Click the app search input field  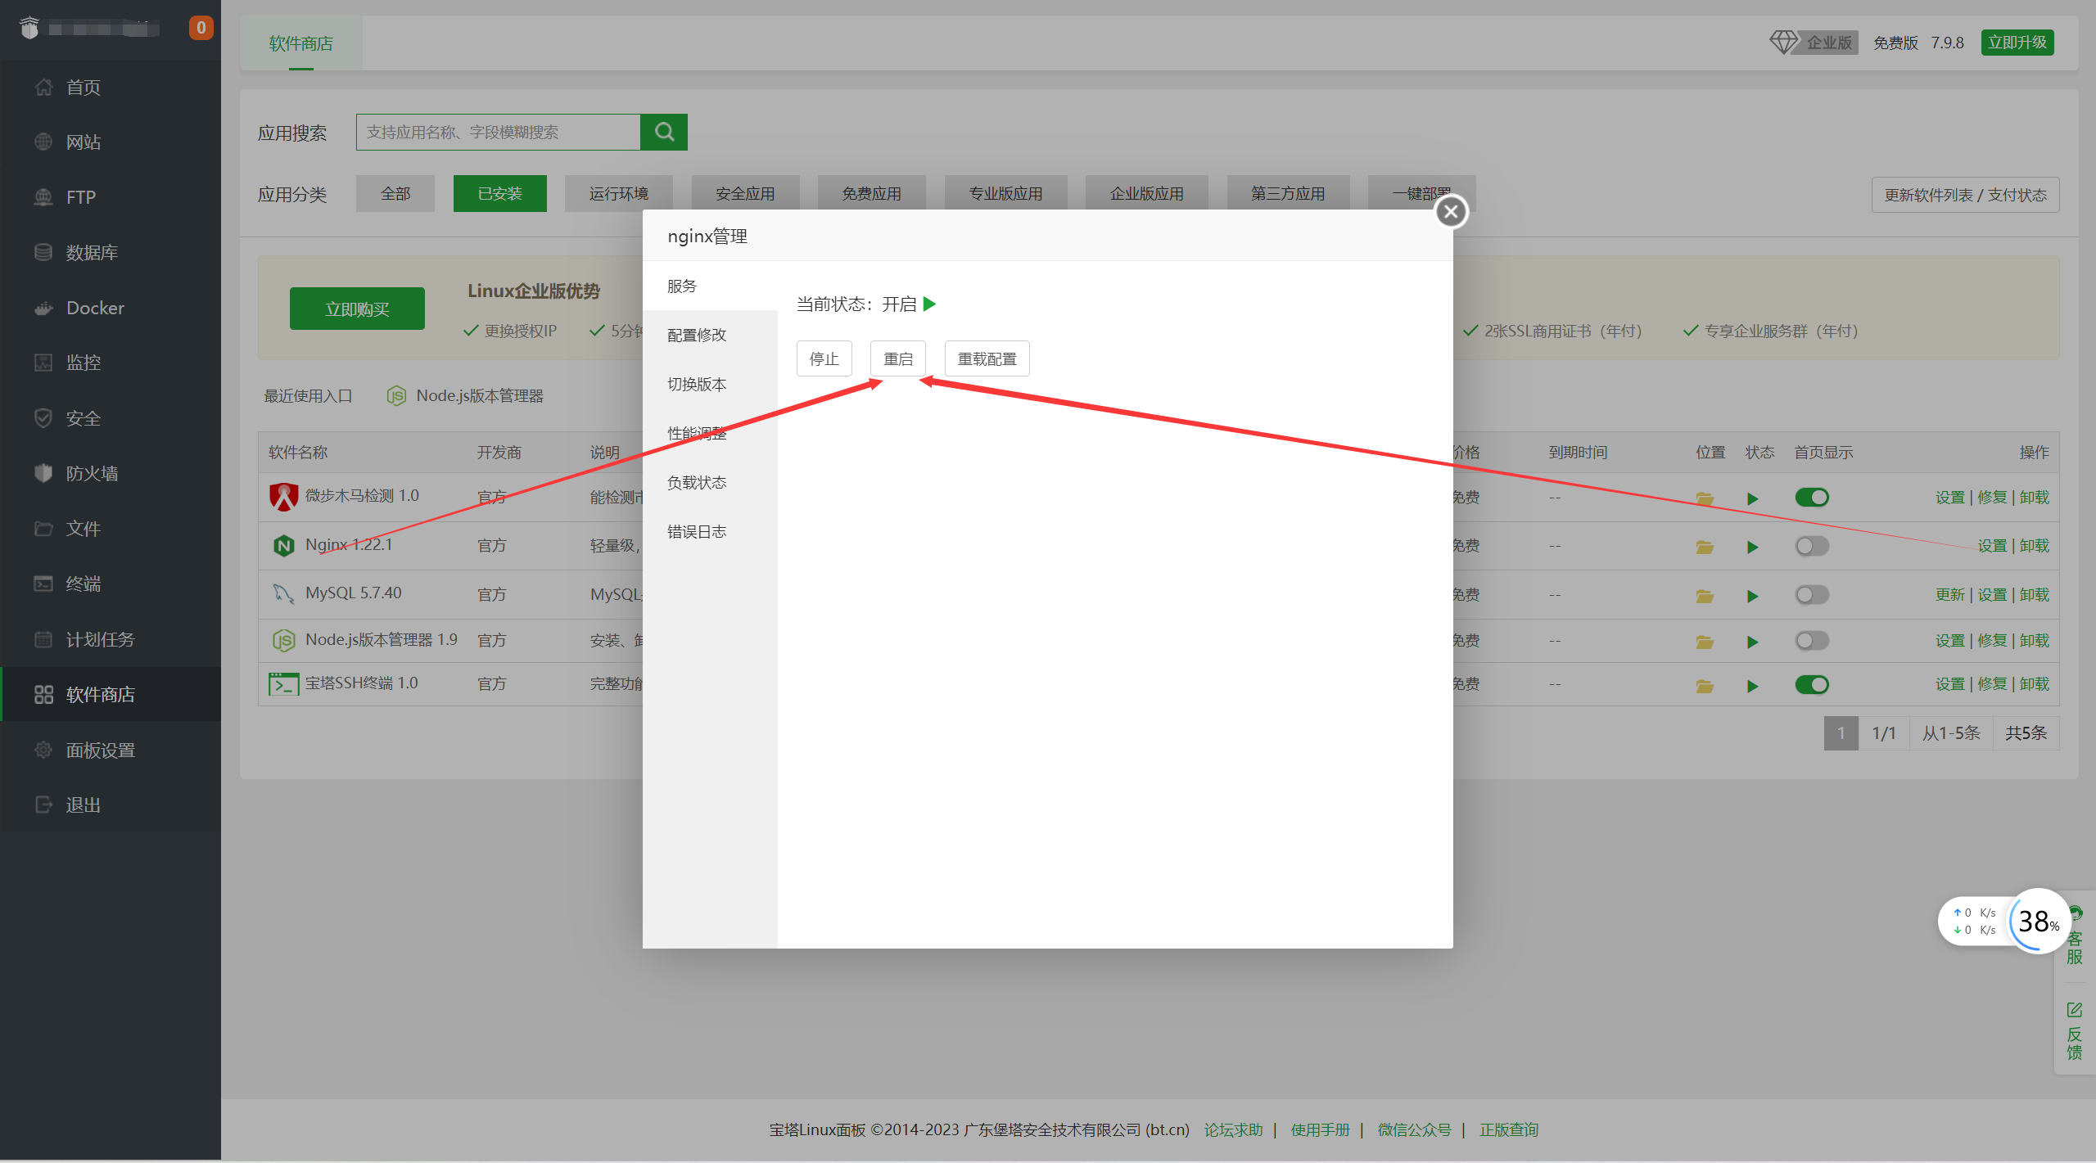pos(498,132)
